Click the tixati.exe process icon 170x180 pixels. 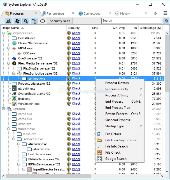(14, 99)
